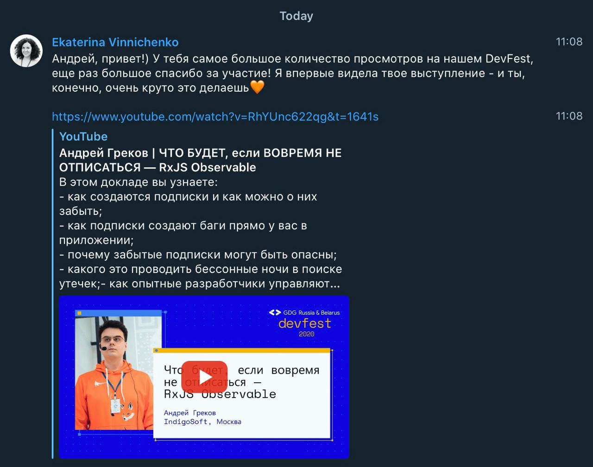Click the Today date separator

click(x=296, y=16)
